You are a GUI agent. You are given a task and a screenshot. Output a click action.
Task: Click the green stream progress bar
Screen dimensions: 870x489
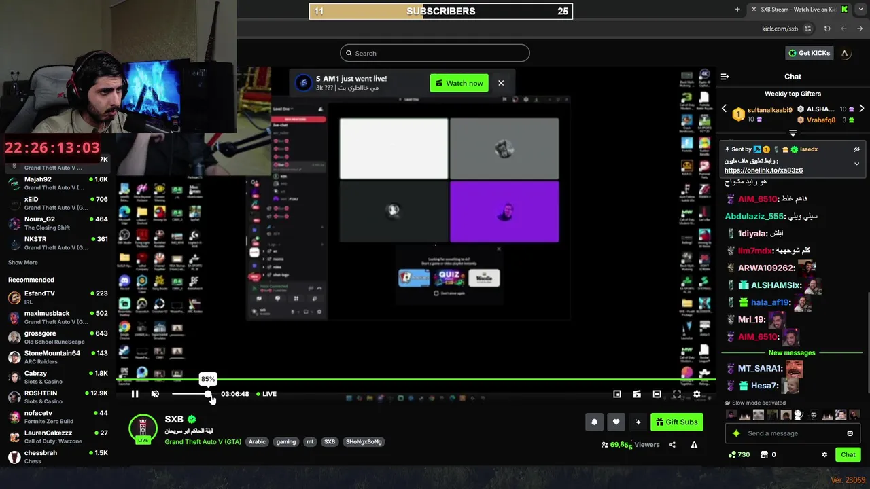tap(415, 380)
